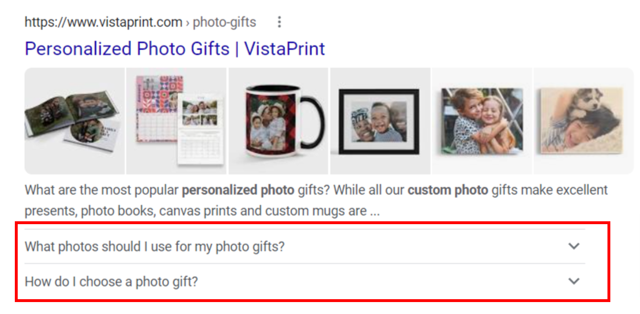Screen dimensions: 640x314
Task: Click "How do I choose a photo gift?" text
Action: (x=111, y=282)
